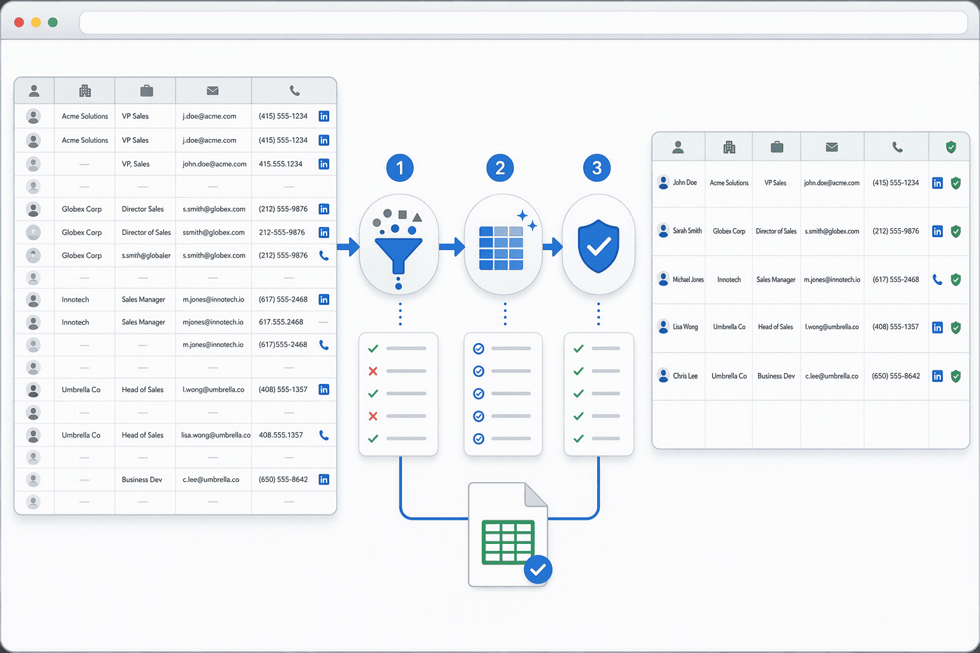980x653 pixels.
Task: Click the green shield header icon in the right table
Action: (x=951, y=147)
